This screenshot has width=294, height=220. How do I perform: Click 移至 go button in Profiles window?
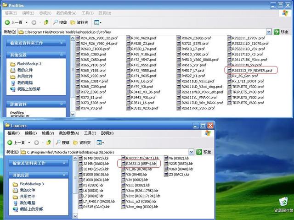pos(281,32)
